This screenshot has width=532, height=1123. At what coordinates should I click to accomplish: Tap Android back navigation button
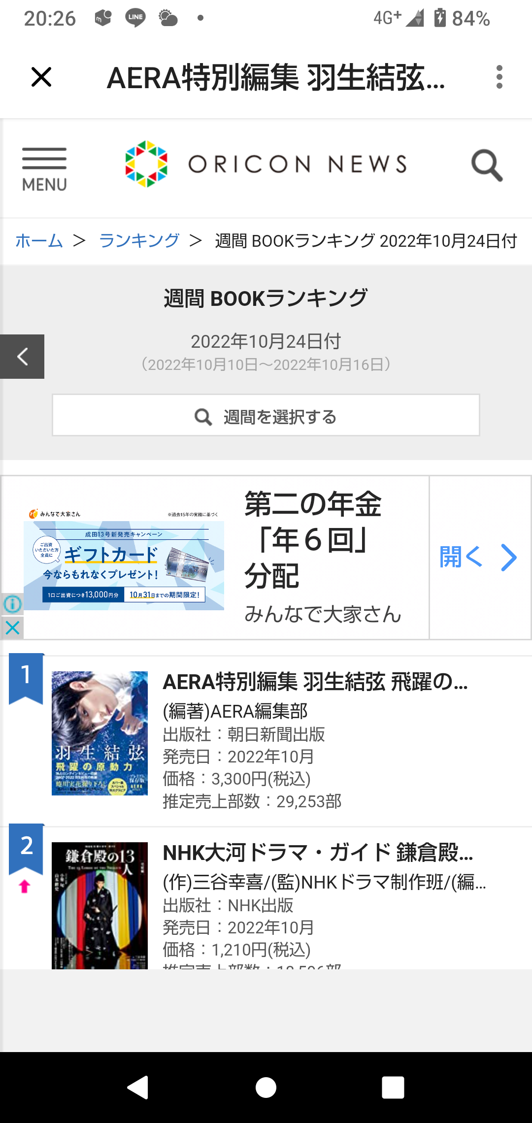138,1088
